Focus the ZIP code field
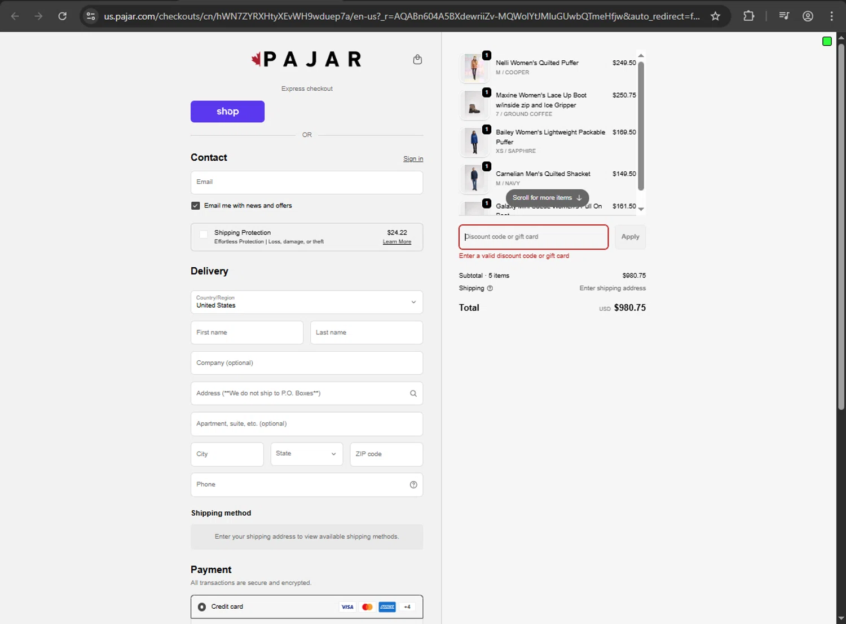This screenshot has width=846, height=624. (386, 454)
